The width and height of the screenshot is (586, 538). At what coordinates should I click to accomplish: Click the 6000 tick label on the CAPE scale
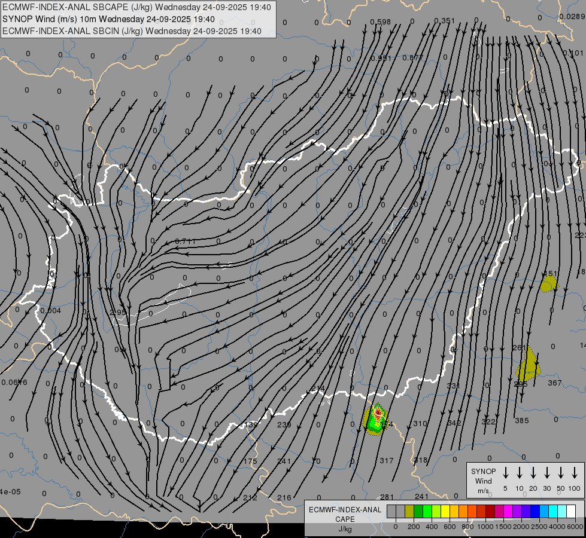576,527
